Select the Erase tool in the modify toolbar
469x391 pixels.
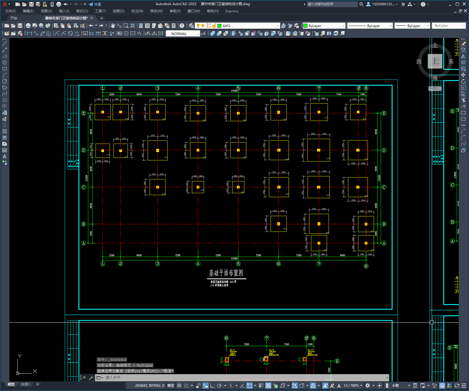pyautogui.click(x=463, y=44)
